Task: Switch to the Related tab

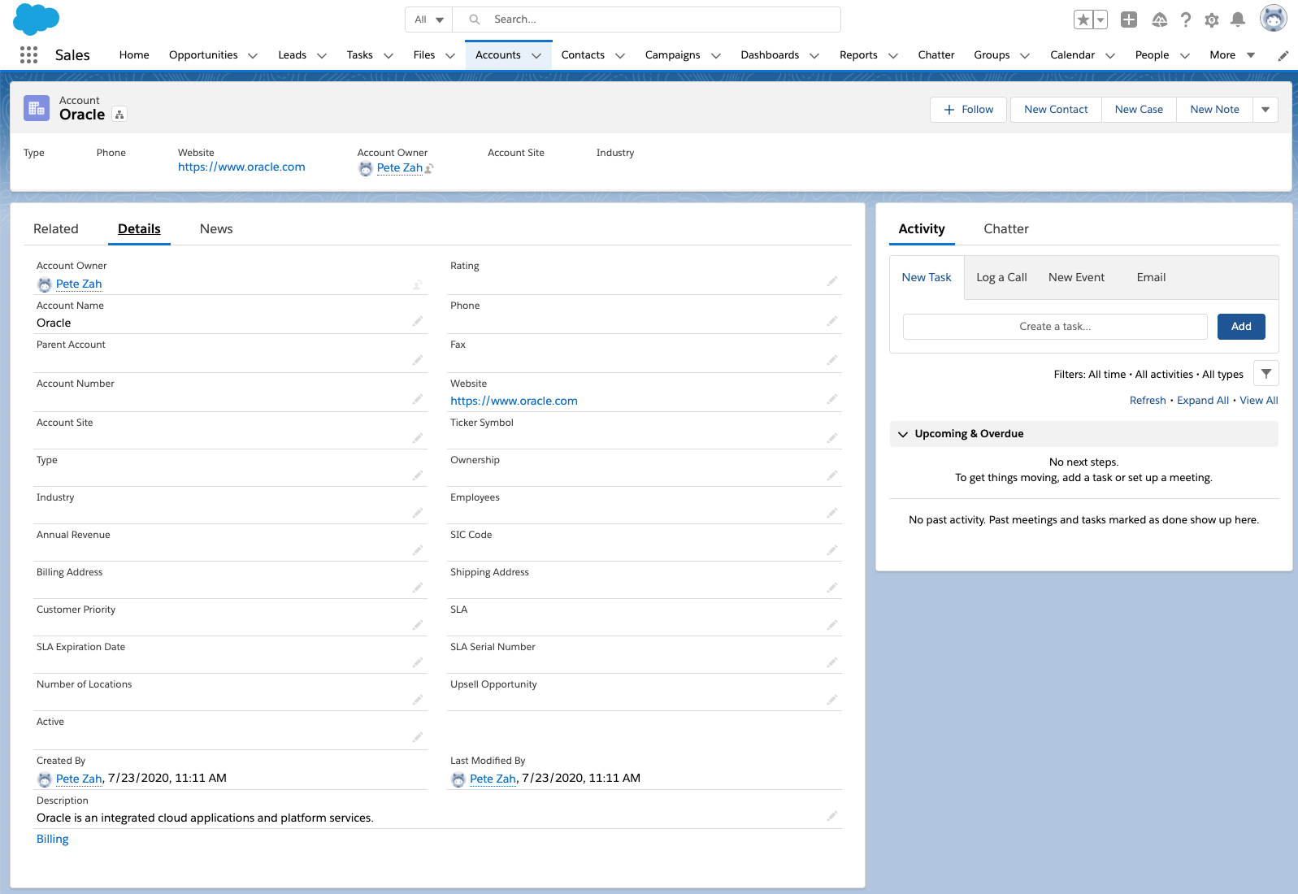Action: tap(56, 229)
